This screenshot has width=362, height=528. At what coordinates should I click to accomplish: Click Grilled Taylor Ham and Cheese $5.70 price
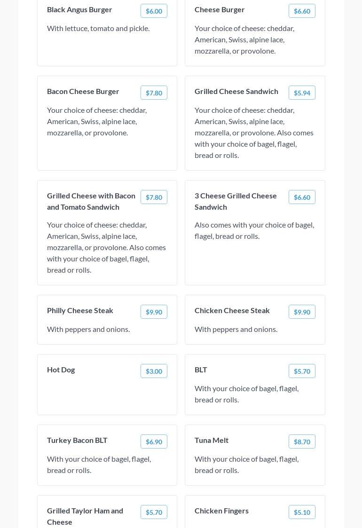154,512
